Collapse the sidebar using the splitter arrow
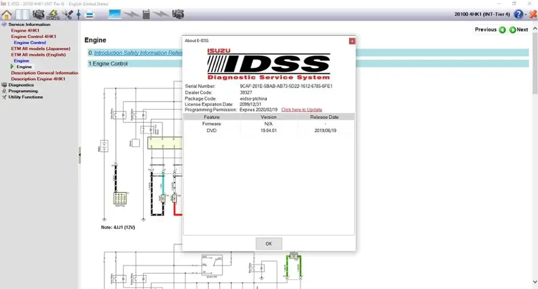 pyautogui.click(x=80, y=155)
